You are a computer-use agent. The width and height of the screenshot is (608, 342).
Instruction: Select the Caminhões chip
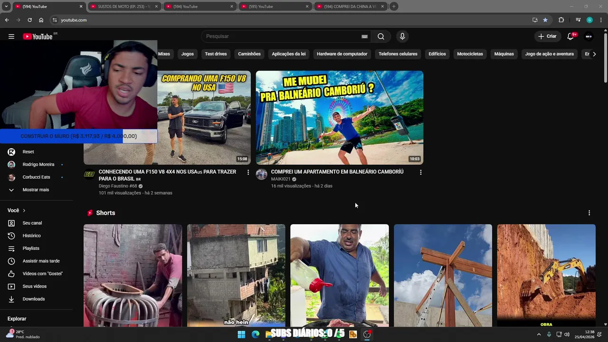[249, 54]
